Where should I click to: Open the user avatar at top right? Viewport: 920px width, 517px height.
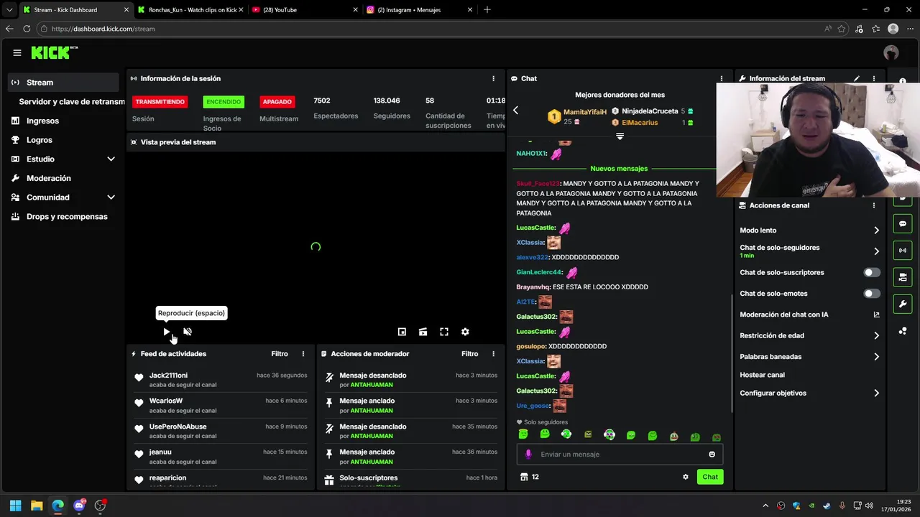click(x=891, y=52)
